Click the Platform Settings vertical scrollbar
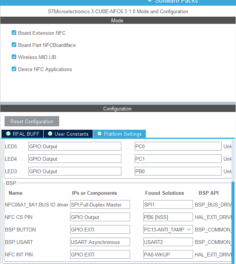This screenshot has width=236, height=264. (x=233, y=222)
